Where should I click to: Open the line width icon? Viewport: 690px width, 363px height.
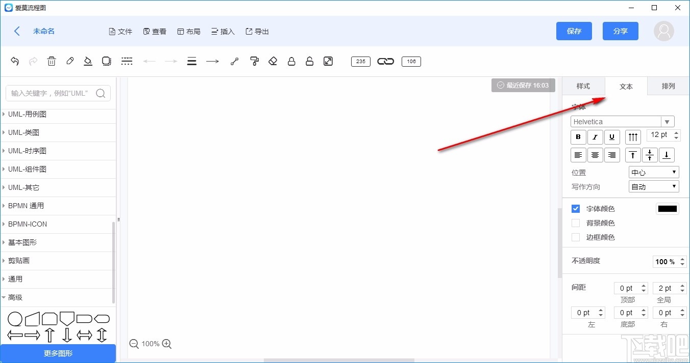click(x=192, y=62)
